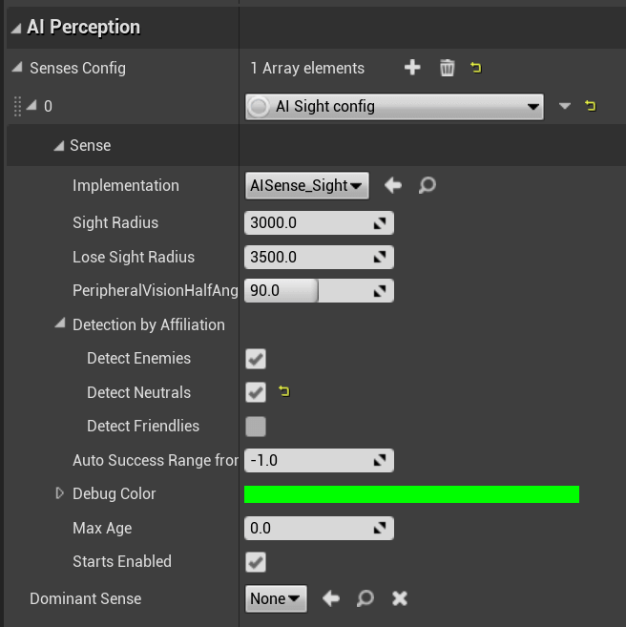Open the green Debug Color swatch
The width and height of the screenshot is (626, 627).
click(411, 494)
